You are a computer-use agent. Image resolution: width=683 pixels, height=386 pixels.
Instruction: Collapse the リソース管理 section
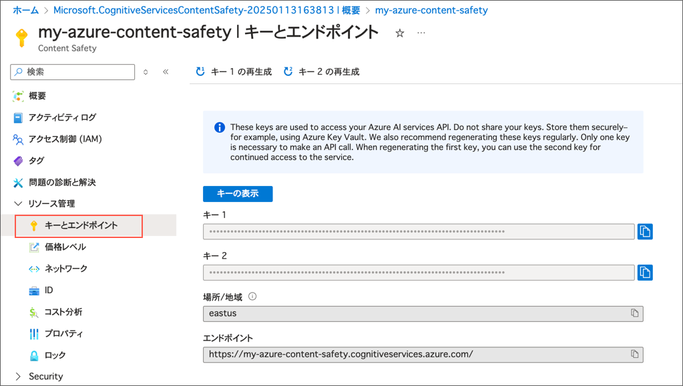pyautogui.click(x=18, y=203)
